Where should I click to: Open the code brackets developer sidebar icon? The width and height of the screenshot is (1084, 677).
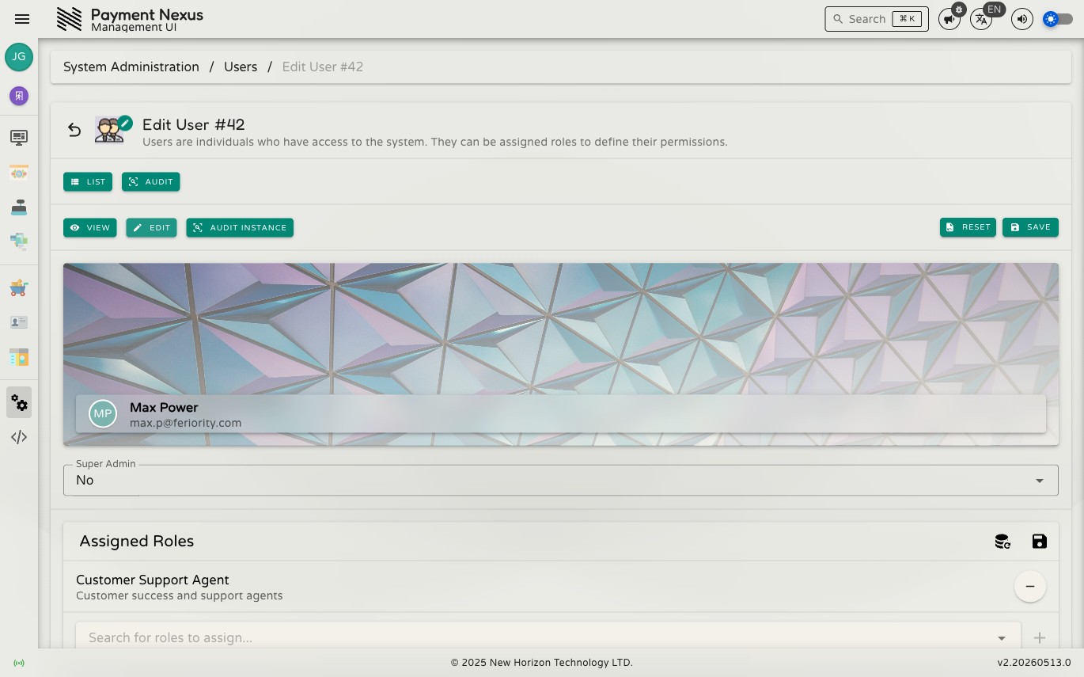tap(19, 437)
